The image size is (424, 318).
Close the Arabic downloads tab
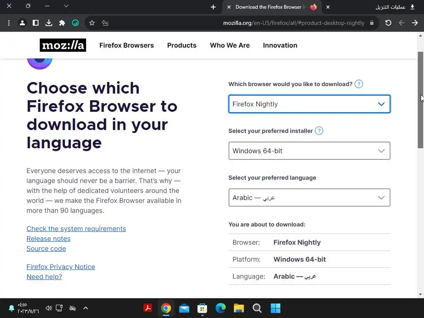click(x=328, y=7)
